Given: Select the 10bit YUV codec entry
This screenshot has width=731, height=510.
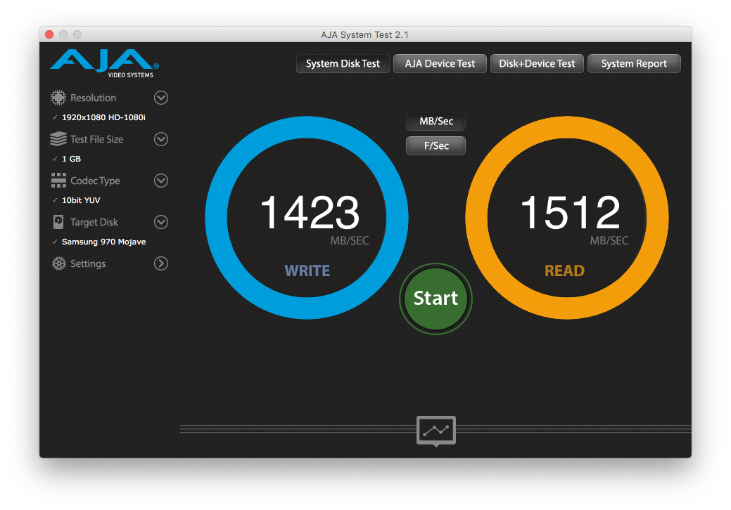Looking at the screenshot, I should tap(81, 200).
